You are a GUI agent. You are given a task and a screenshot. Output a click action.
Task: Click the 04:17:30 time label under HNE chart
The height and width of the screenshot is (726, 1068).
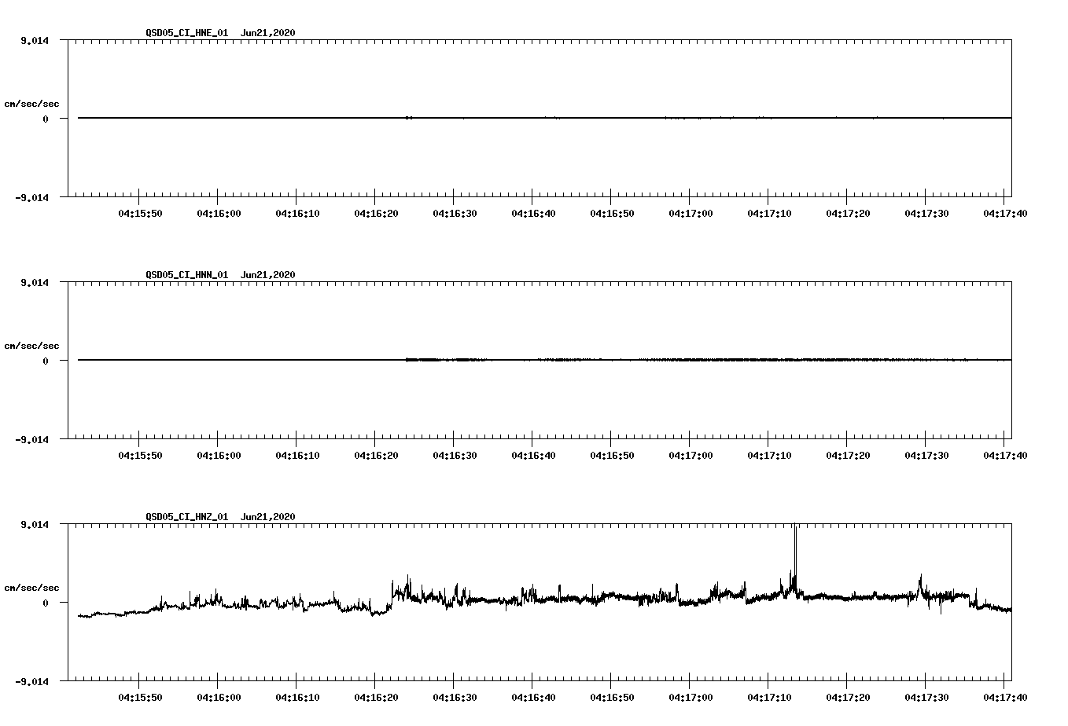pyautogui.click(x=926, y=213)
